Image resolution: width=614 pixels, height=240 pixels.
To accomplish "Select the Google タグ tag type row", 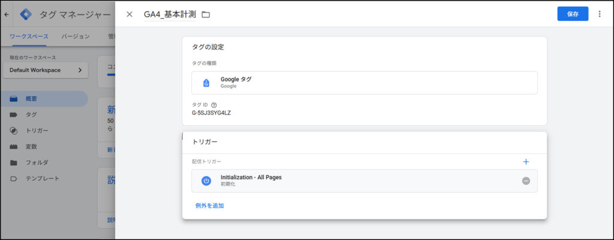I will coord(364,83).
